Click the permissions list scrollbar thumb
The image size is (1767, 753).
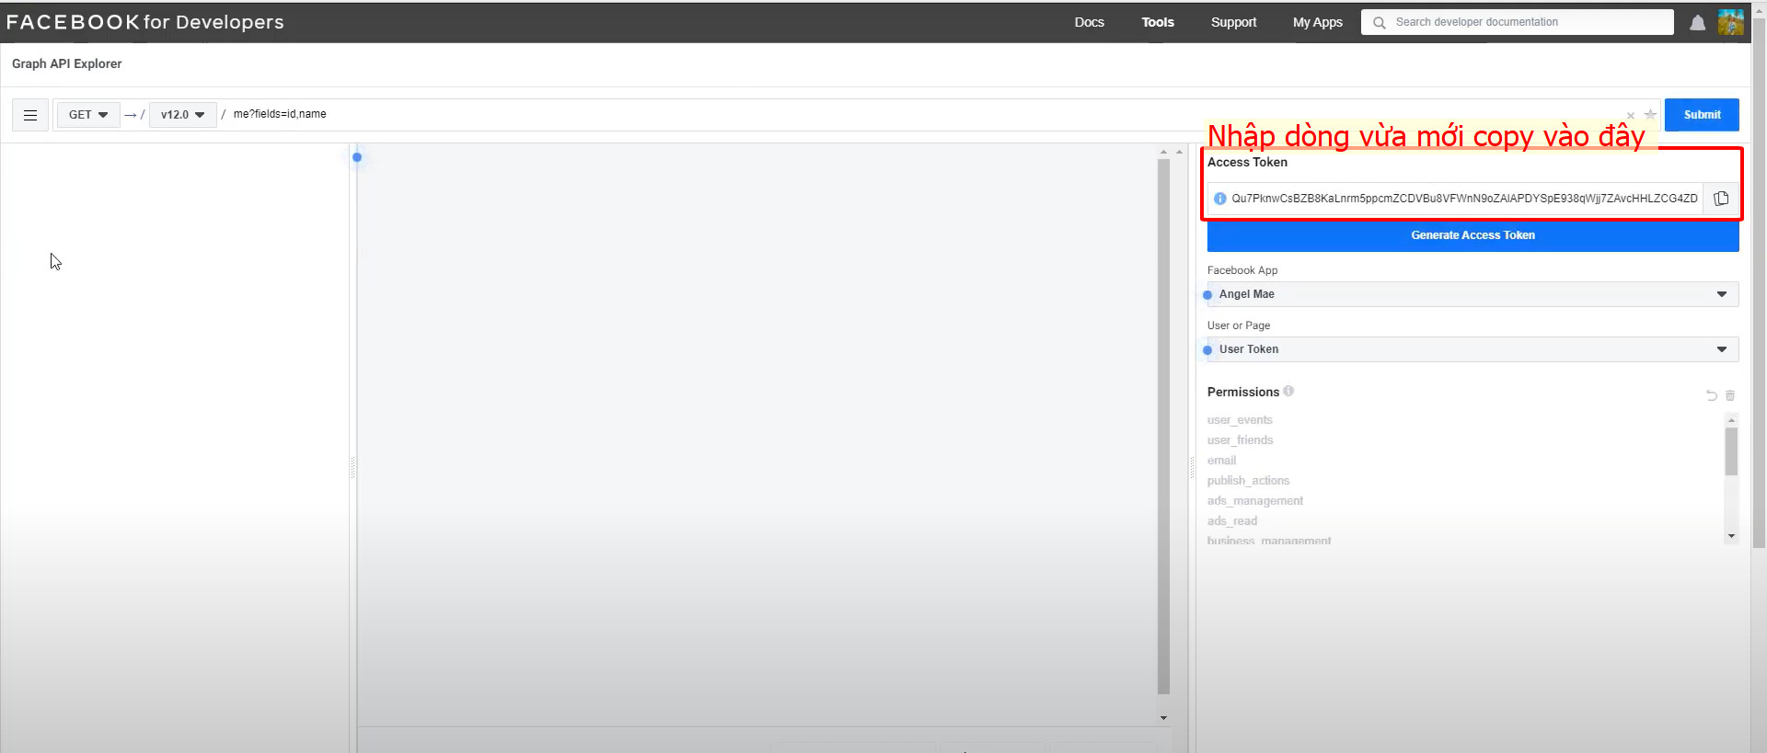[1731, 451]
